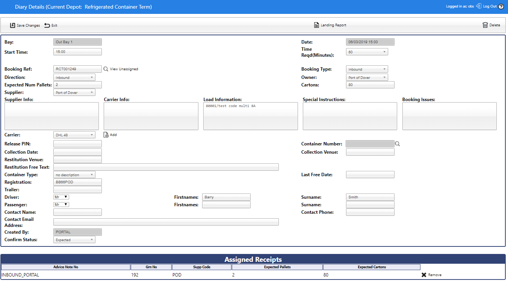This screenshot has height=281, width=508.
Task: Open the Time Reqd minutes dropdown
Action: (x=367, y=52)
